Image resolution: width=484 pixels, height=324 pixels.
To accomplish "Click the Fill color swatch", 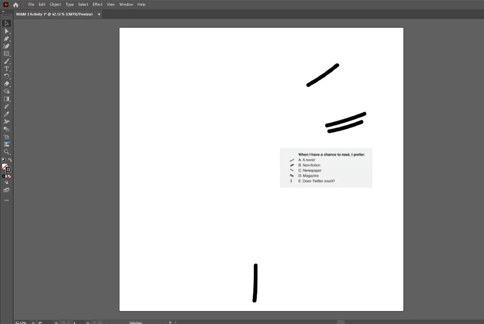I will tap(5, 167).
